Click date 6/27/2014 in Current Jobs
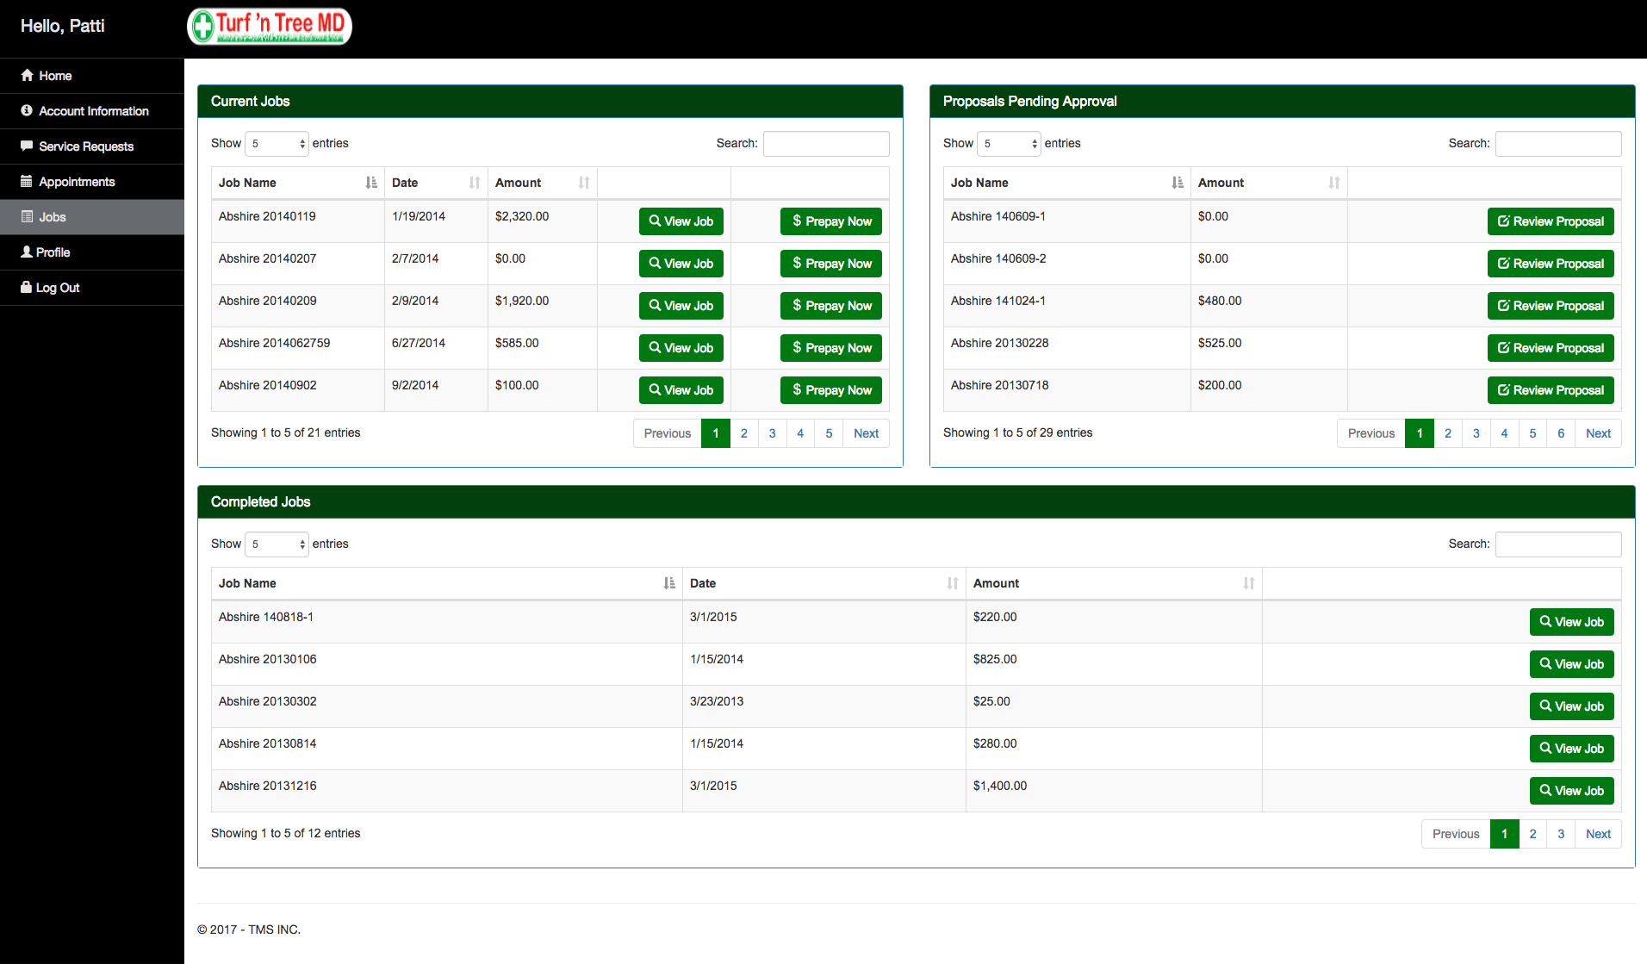1647x964 pixels. coord(419,343)
